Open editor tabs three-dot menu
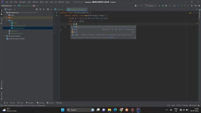The height and width of the screenshot is (113, 201). 197,9
